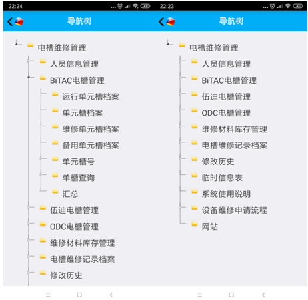Collapse the root 电槽维修管理 node in the left tree
Screen dimensions: 308x300
[x=17, y=43]
